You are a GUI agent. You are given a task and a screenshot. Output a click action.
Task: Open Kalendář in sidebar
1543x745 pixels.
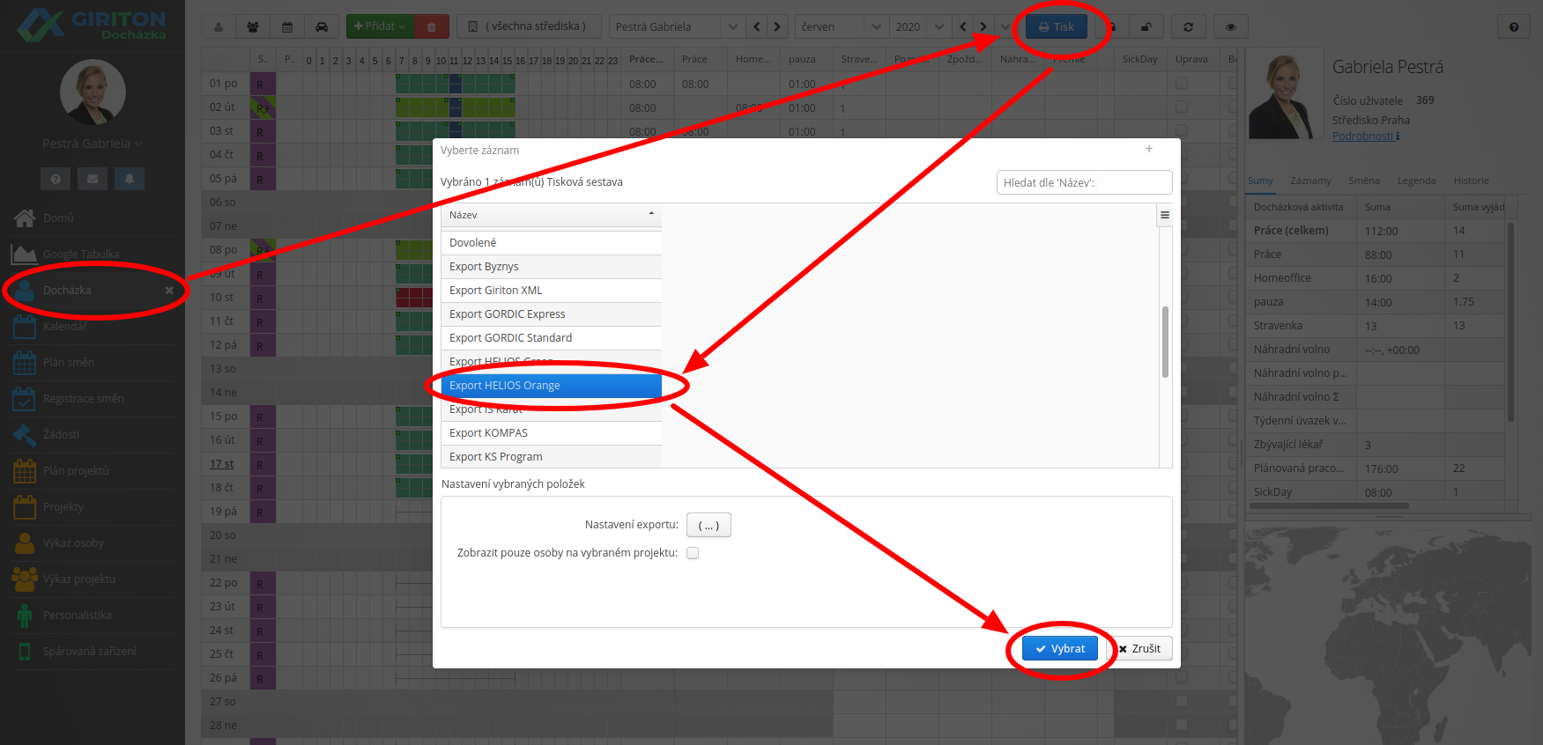pos(93,326)
